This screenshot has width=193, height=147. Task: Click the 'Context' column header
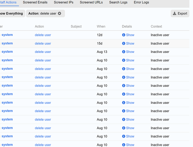point(156,26)
